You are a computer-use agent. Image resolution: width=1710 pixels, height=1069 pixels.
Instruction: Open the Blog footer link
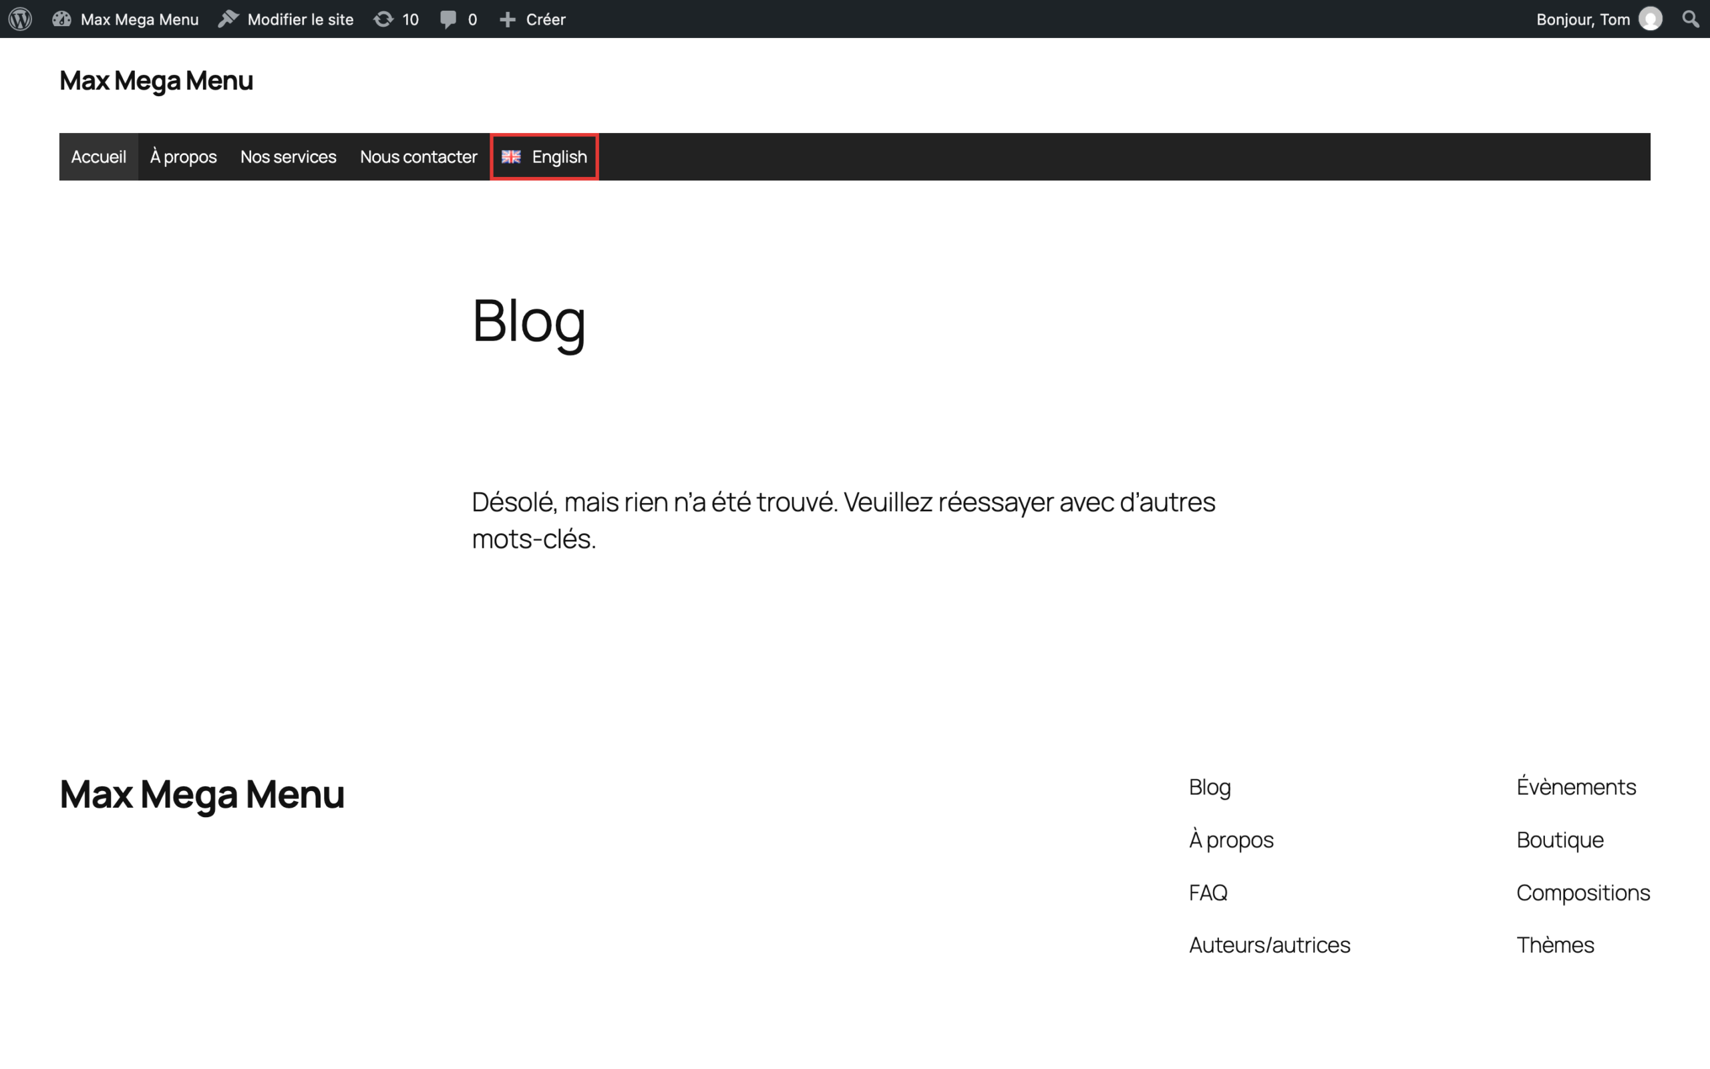(x=1210, y=787)
